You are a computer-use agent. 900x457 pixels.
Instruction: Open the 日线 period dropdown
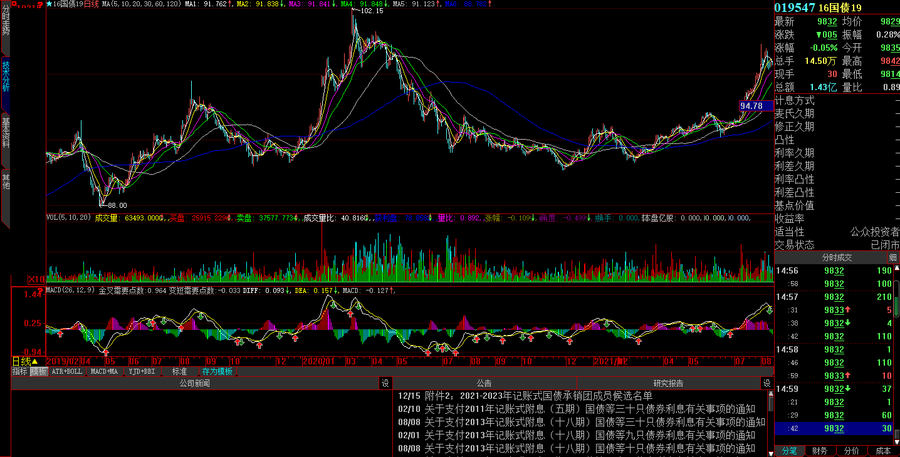[25, 361]
